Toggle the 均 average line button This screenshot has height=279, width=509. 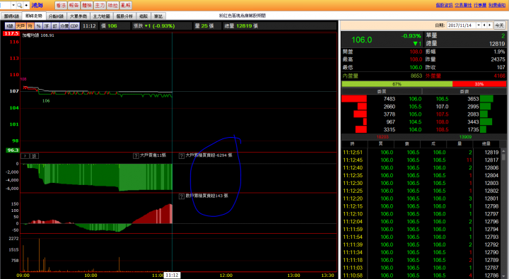pyautogui.click(x=30, y=26)
